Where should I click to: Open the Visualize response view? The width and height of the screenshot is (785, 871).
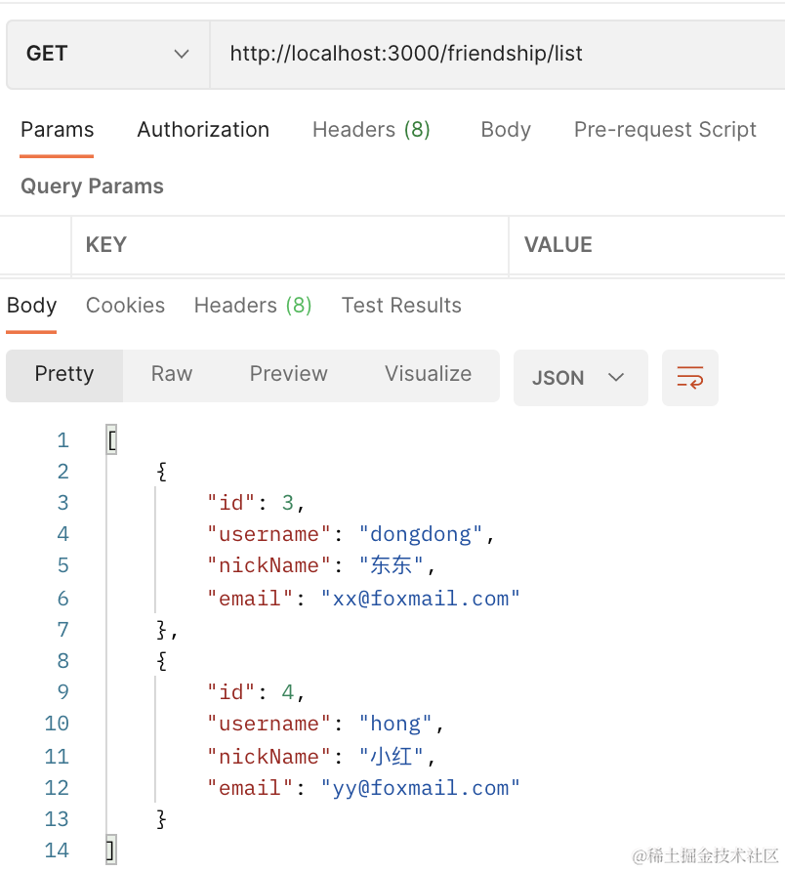(x=428, y=374)
